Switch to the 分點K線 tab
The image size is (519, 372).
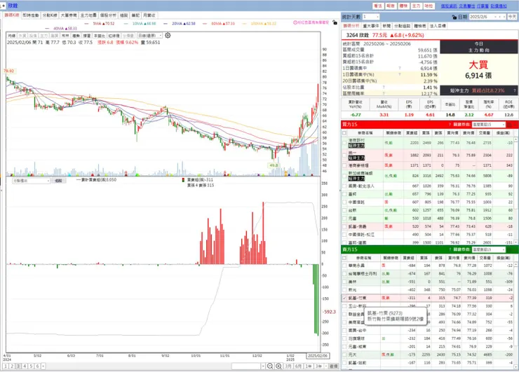click(50, 15)
